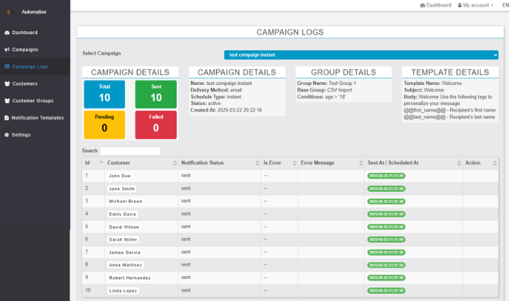Focus the Search input field
The image size is (509, 301).
[130, 150]
